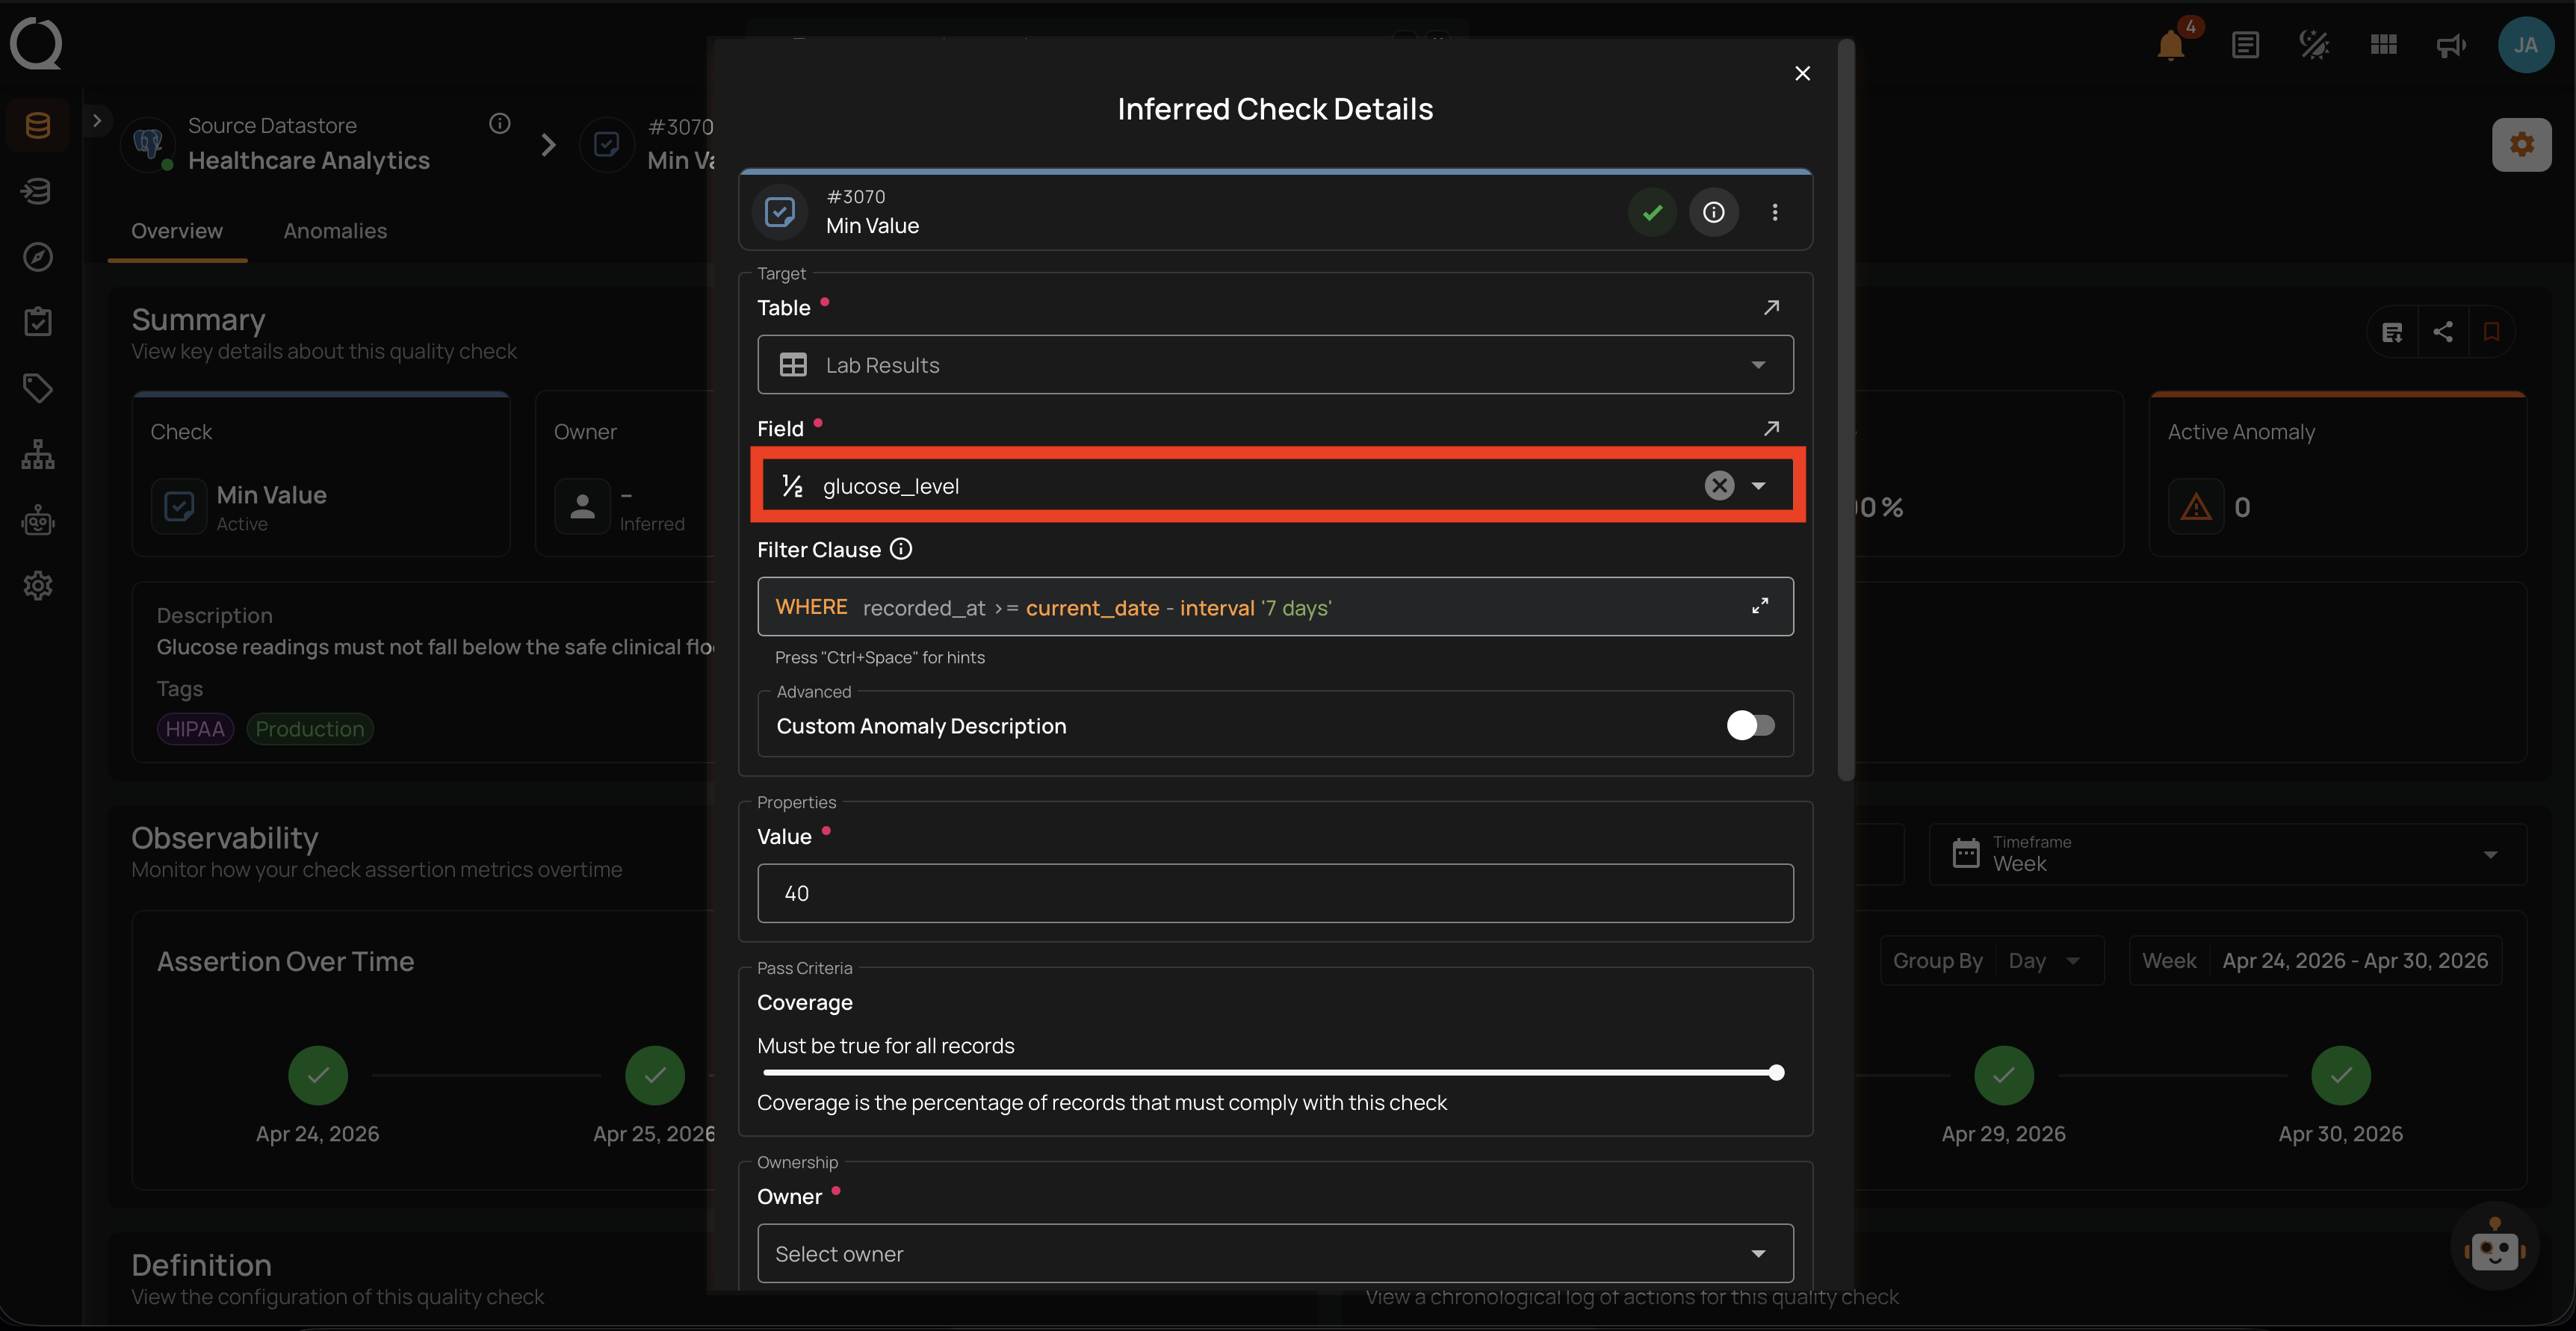Click the Active Anomaly warning icon
The height and width of the screenshot is (1331, 2576).
(x=2196, y=507)
